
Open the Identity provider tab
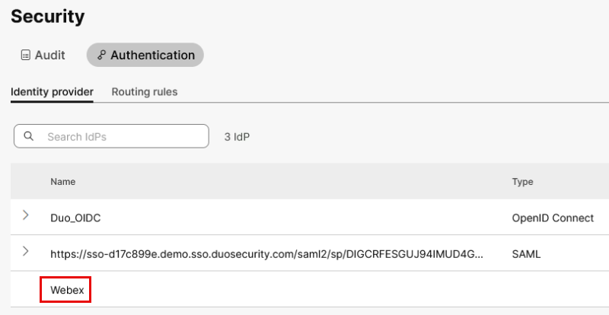click(52, 92)
